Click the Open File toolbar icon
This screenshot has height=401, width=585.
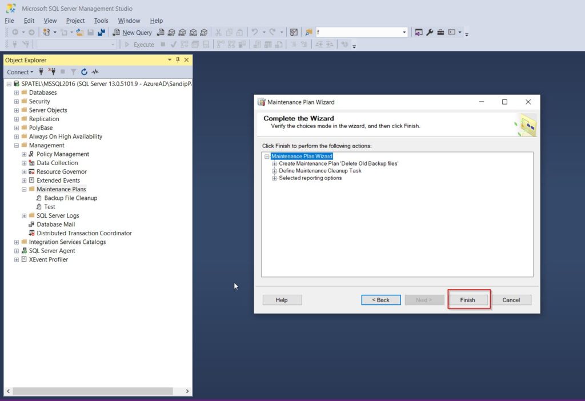coord(79,33)
